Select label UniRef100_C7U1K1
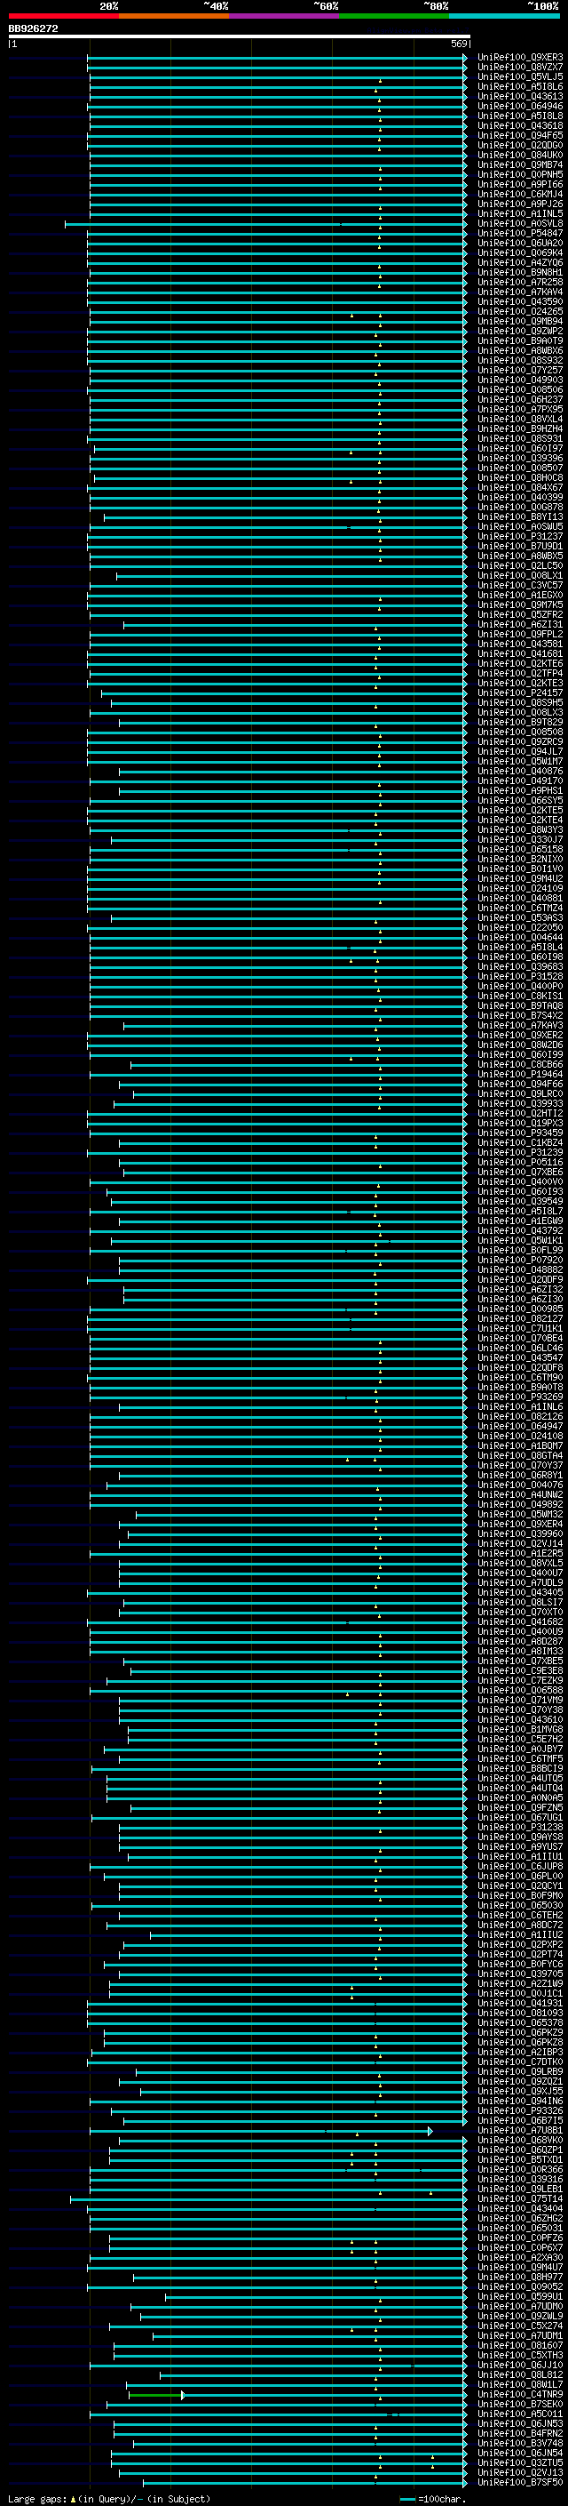The width and height of the screenshot is (568, 2506). click(x=519, y=1329)
